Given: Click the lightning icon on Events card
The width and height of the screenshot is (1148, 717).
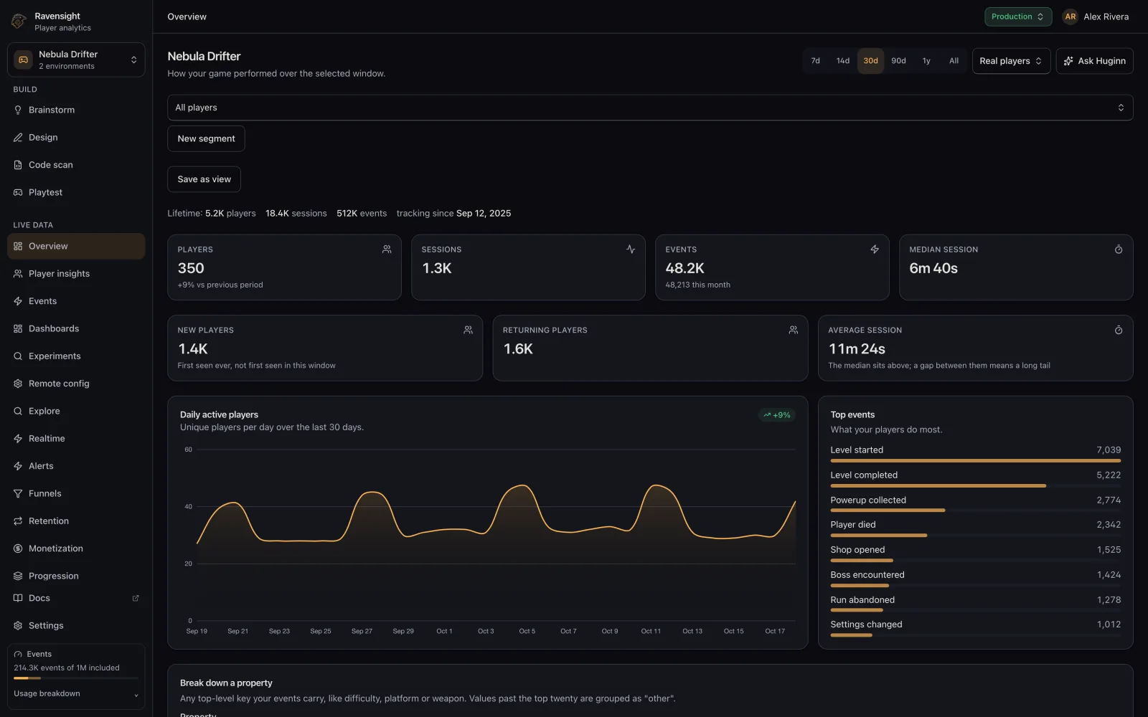Looking at the screenshot, I should [875, 250].
